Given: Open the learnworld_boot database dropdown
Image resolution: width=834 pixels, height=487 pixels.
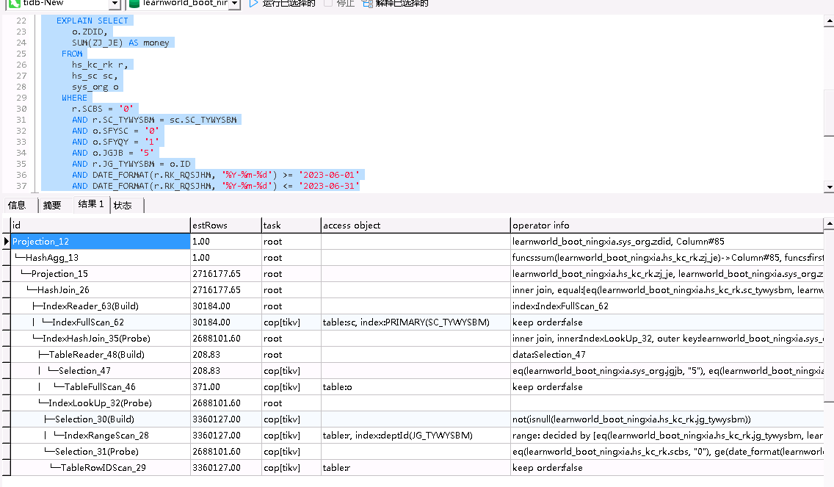Looking at the screenshot, I should [x=234, y=4].
